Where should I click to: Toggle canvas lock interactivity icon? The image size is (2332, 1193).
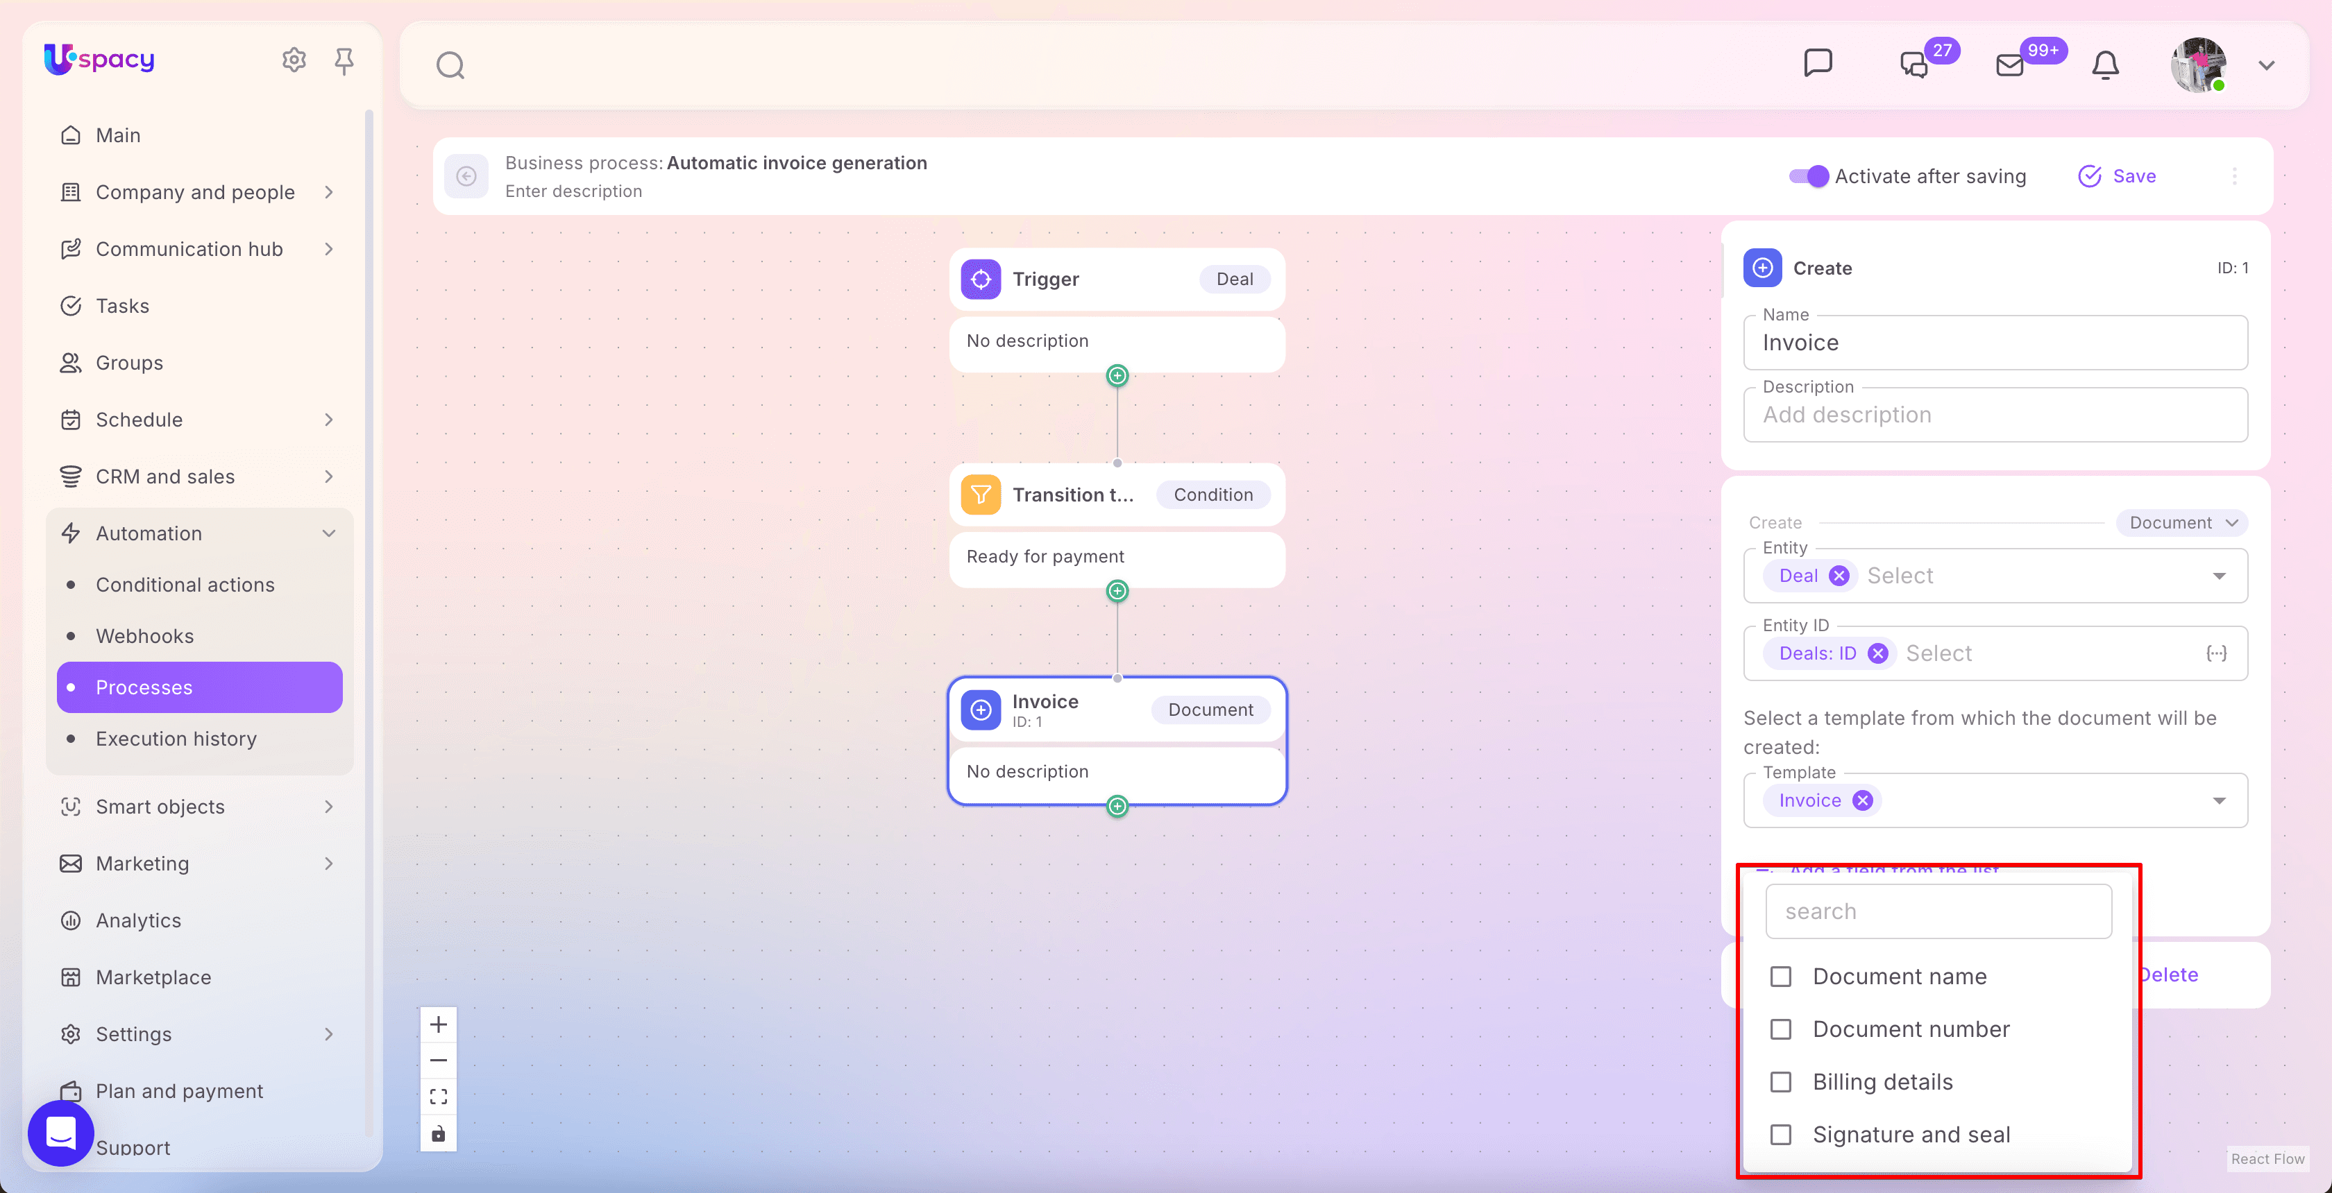pyautogui.click(x=438, y=1134)
